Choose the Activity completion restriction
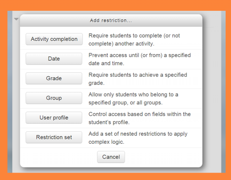The width and height of the screenshot is (231, 180). pyautogui.click(x=54, y=39)
